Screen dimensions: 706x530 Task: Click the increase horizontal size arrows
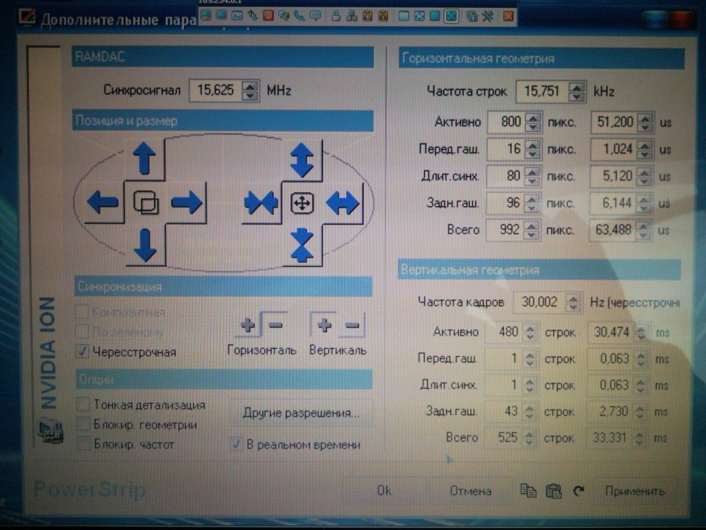coord(342,203)
